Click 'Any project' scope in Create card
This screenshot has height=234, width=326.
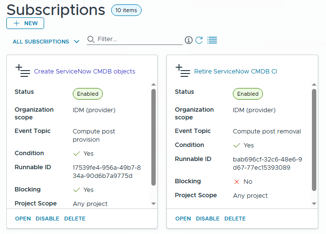pos(90,204)
